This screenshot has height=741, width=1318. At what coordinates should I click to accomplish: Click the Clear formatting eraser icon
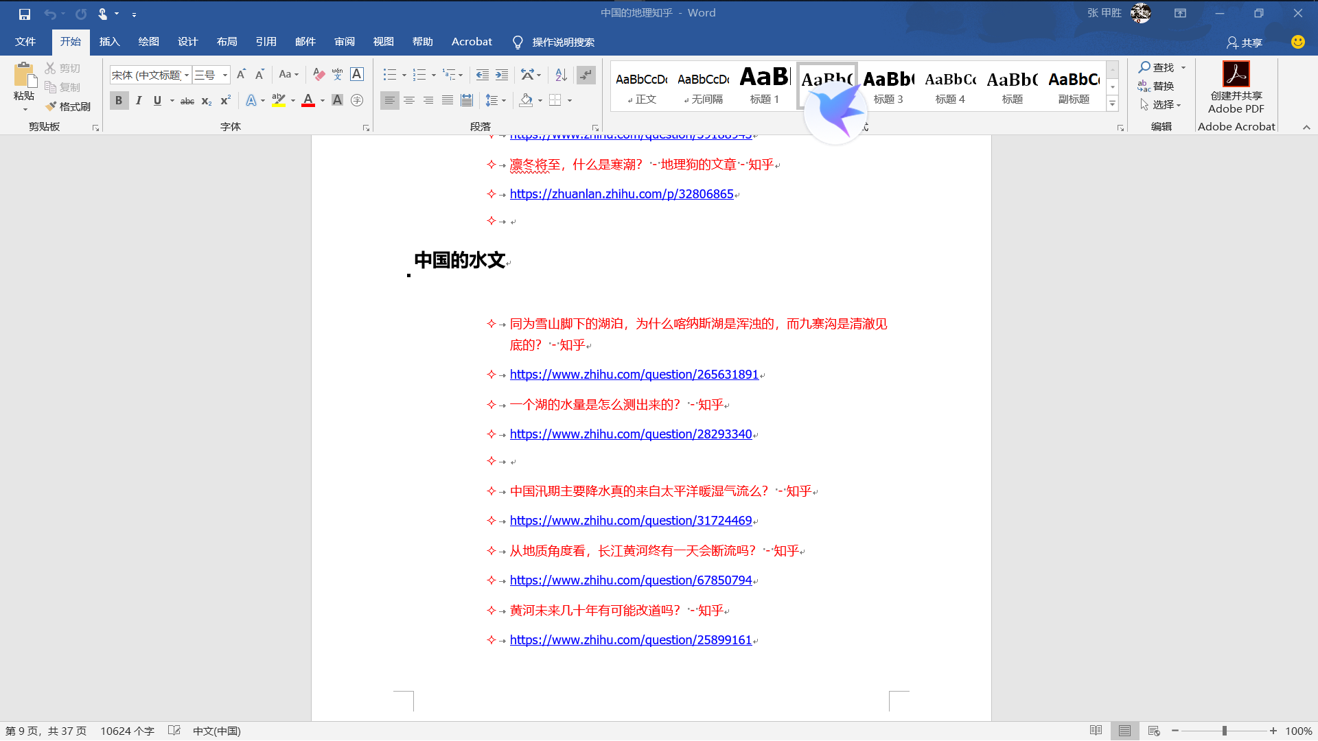[319, 74]
